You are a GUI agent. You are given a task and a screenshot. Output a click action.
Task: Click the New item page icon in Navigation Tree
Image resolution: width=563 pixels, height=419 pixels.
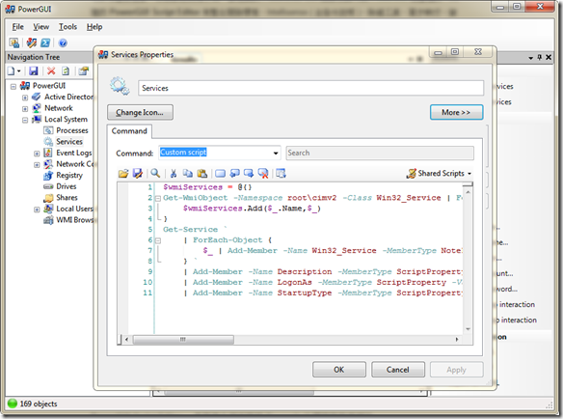coord(12,70)
